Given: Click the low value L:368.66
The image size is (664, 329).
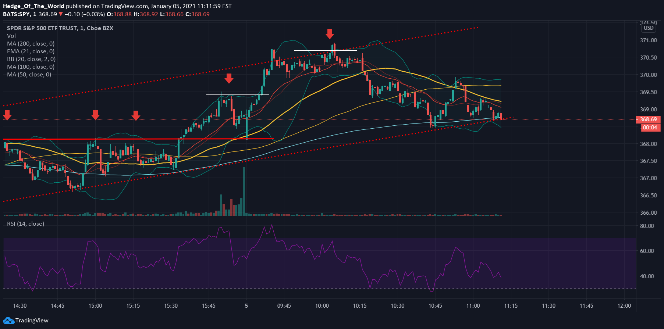Looking at the screenshot, I should pyautogui.click(x=171, y=14).
